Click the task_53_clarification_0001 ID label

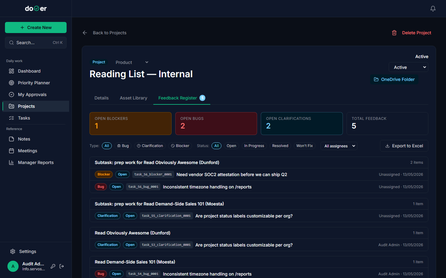166,245
